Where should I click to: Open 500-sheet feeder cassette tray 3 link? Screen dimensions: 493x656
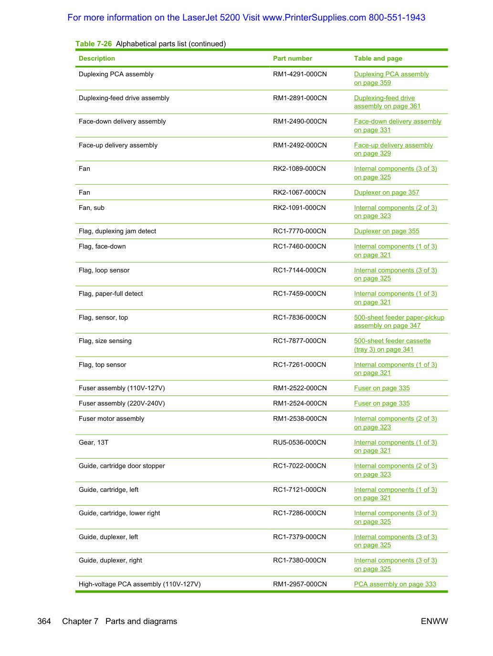(x=392, y=345)
